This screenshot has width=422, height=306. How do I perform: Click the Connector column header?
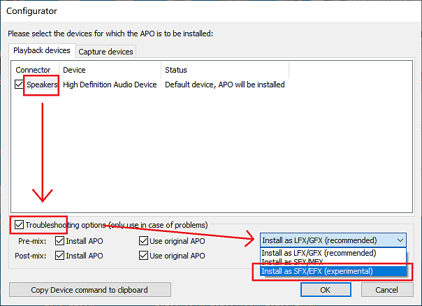tap(34, 70)
